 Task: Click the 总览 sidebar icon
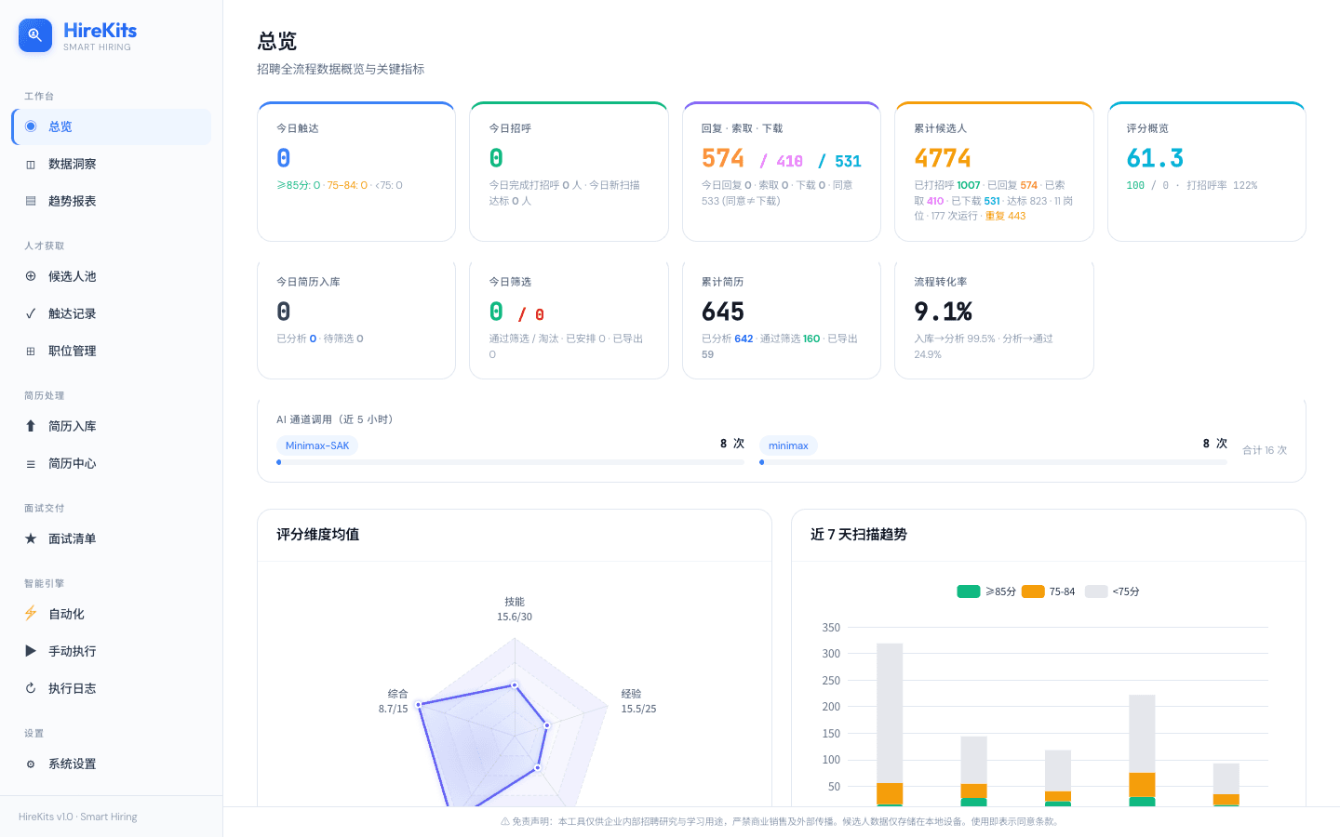click(x=31, y=126)
